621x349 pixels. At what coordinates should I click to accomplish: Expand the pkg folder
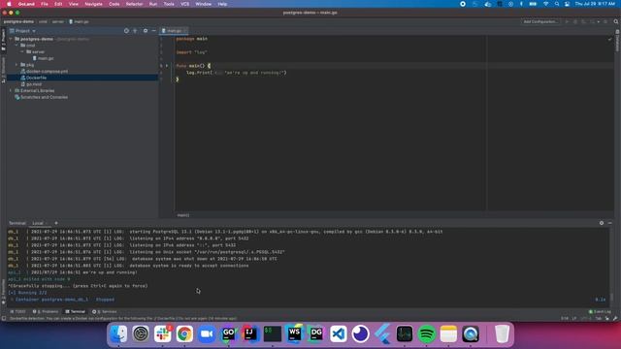click(x=17, y=65)
